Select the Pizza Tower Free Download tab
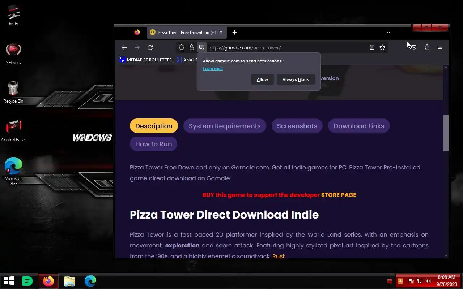Screen dimensions: 463x289 (x=187, y=33)
